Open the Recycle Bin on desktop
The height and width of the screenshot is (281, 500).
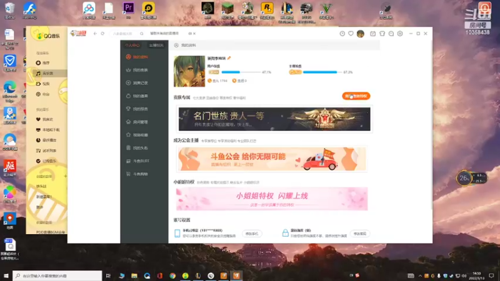click(x=9, y=10)
